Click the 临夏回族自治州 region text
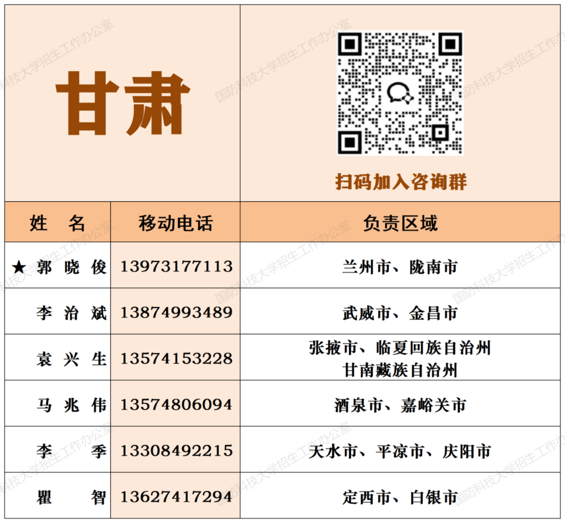 point(433,348)
